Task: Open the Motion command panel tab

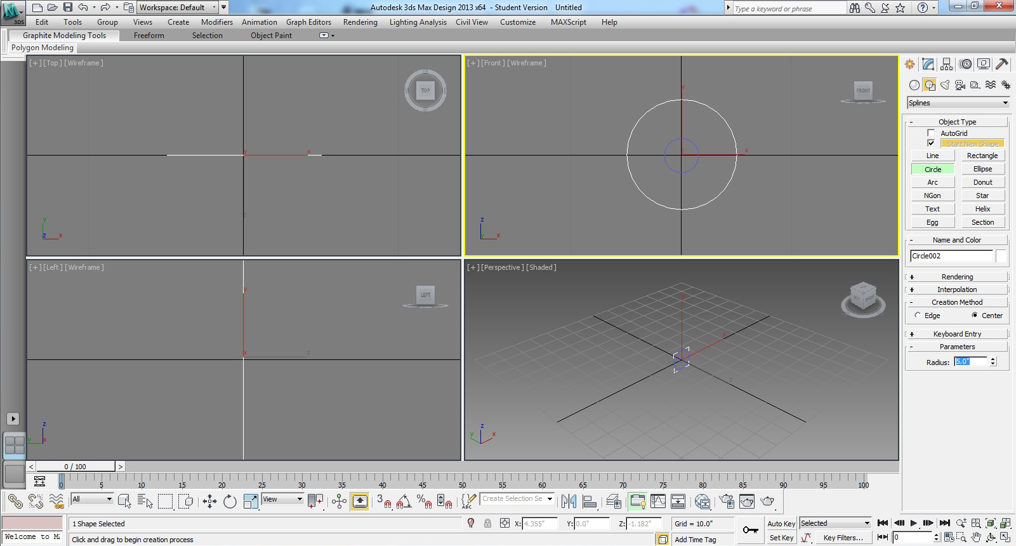Action: tap(965, 64)
